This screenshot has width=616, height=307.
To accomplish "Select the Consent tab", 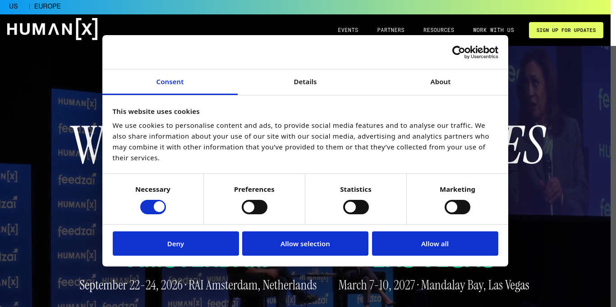I will pos(170,82).
